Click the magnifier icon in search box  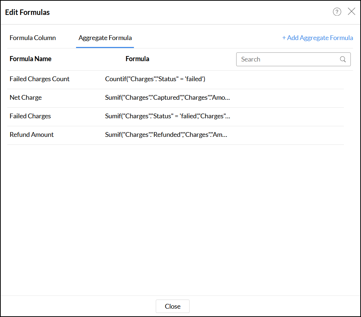(x=343, y=59)
